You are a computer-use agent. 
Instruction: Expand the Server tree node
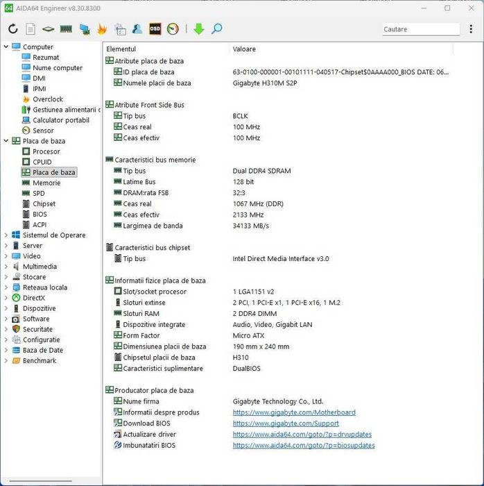click(x=6, y=246)
